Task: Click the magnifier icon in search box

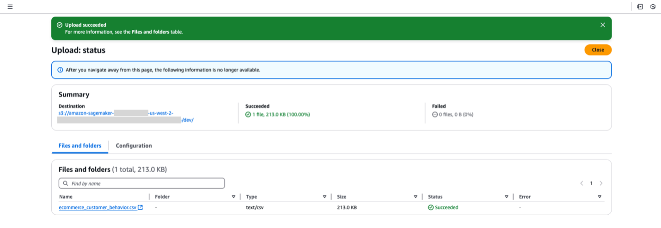Action: pos(66,183)
